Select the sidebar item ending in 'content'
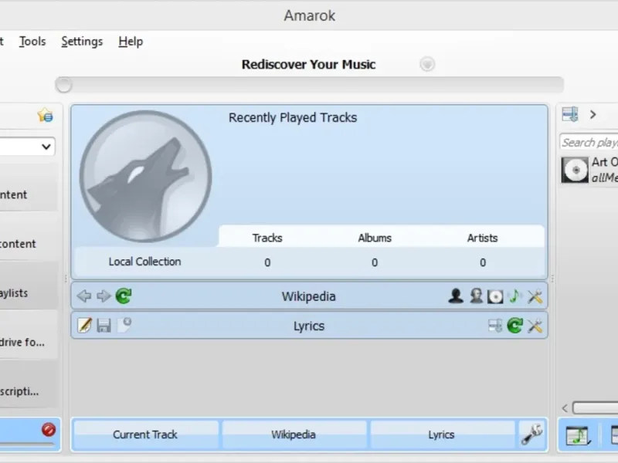 (29, 236)
